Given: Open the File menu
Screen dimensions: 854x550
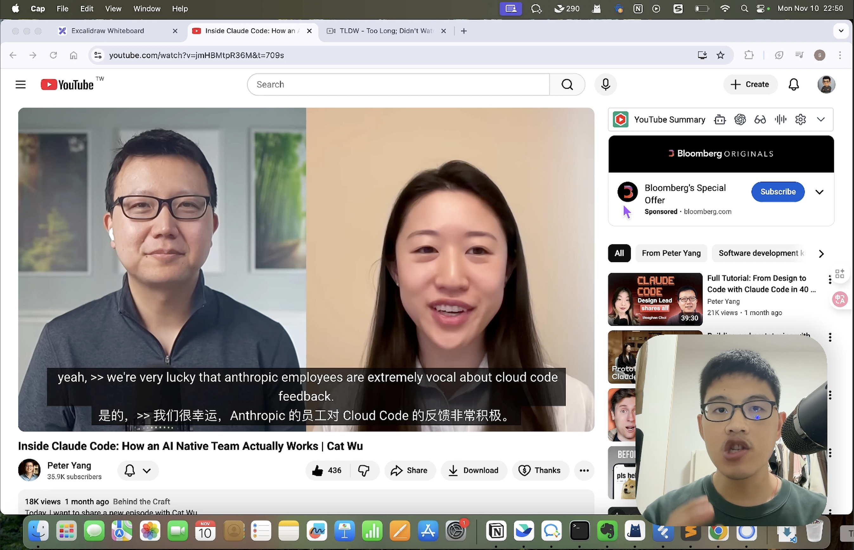Looking at the screenshot, I should click(x=62, y=9).
